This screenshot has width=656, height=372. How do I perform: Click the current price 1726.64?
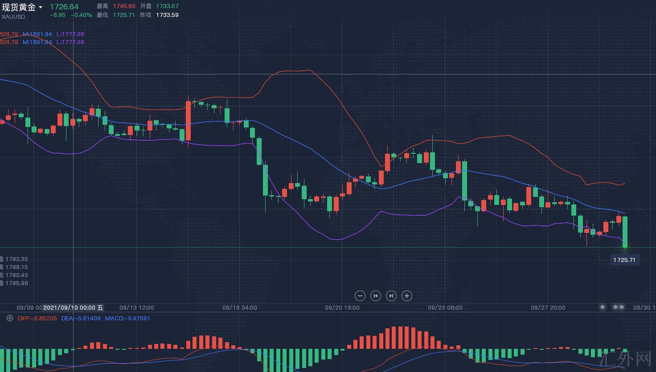coord(64,7)
